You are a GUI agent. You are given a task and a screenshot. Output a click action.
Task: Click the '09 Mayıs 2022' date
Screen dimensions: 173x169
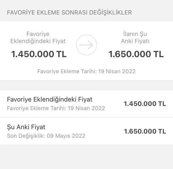[x=65, y=136]
